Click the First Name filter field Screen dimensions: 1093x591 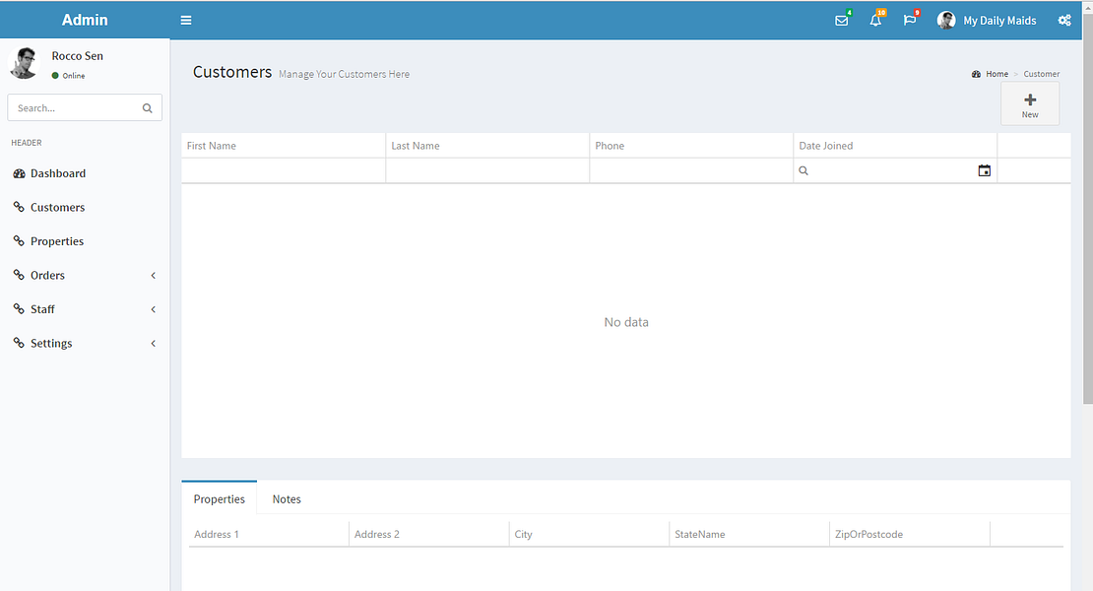tap(283, 170)
